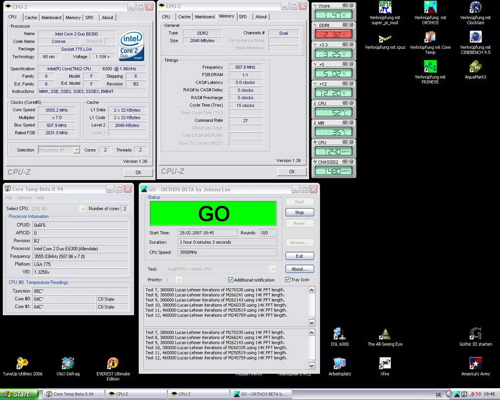Switch to Core Temp Beta taskbar button
The image size is (500, 400).
point(73,394)
